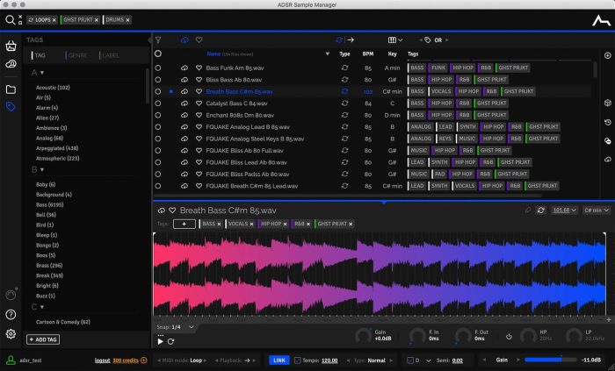
Task: Click the cloud icon beside preview title
Action: tap(161, 210)
